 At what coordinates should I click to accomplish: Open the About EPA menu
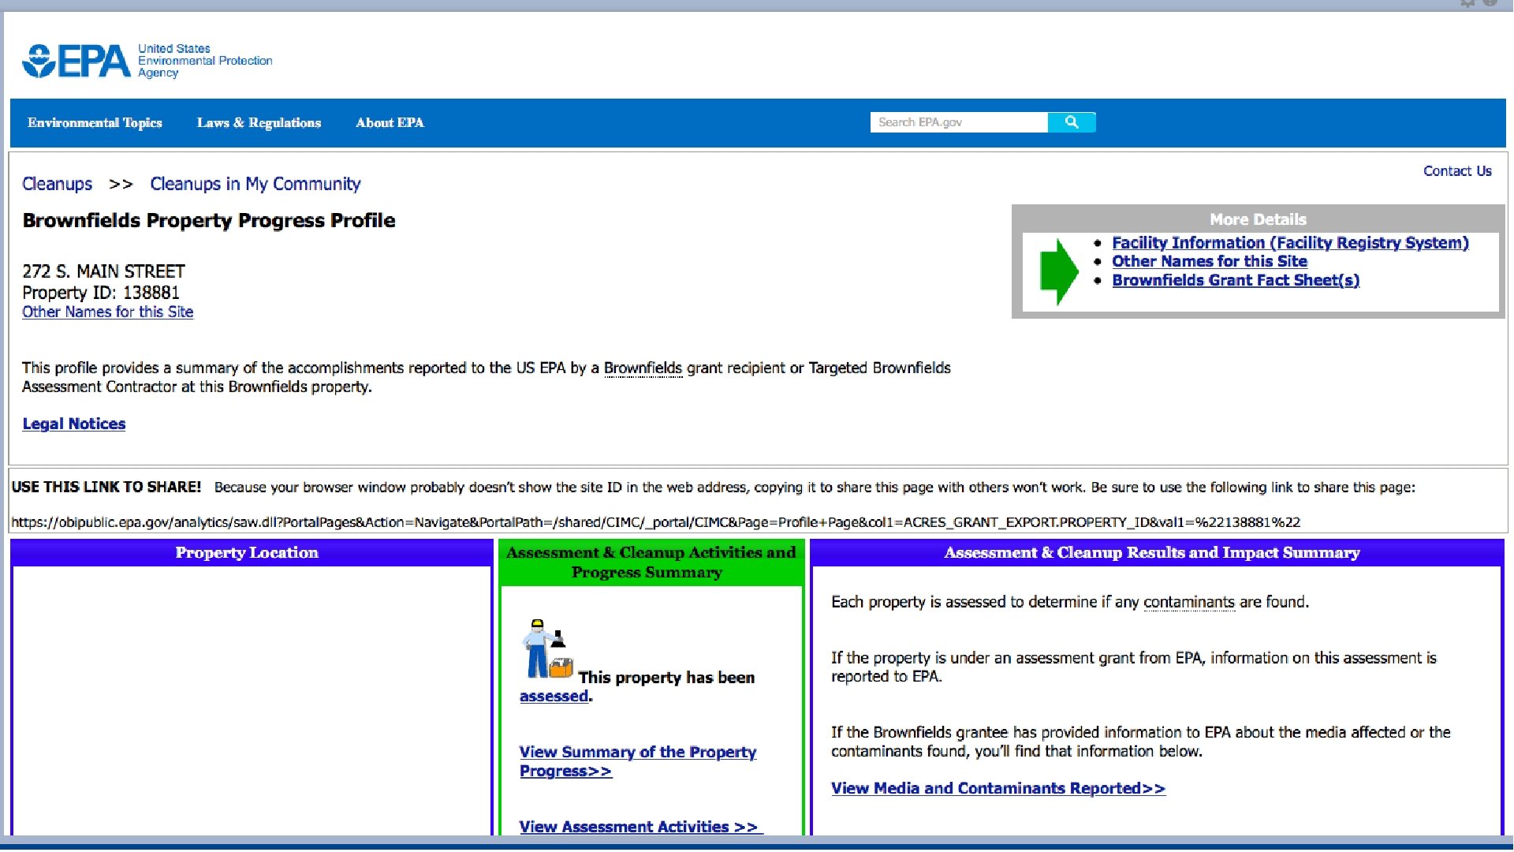(390, 123)
